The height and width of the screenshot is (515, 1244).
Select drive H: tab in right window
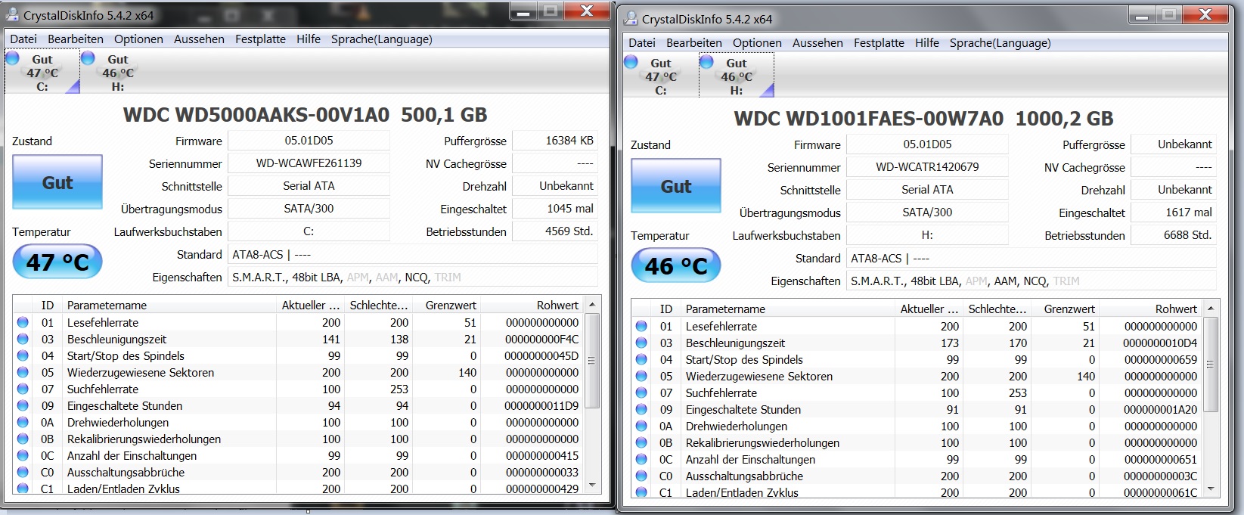(737, 76)
